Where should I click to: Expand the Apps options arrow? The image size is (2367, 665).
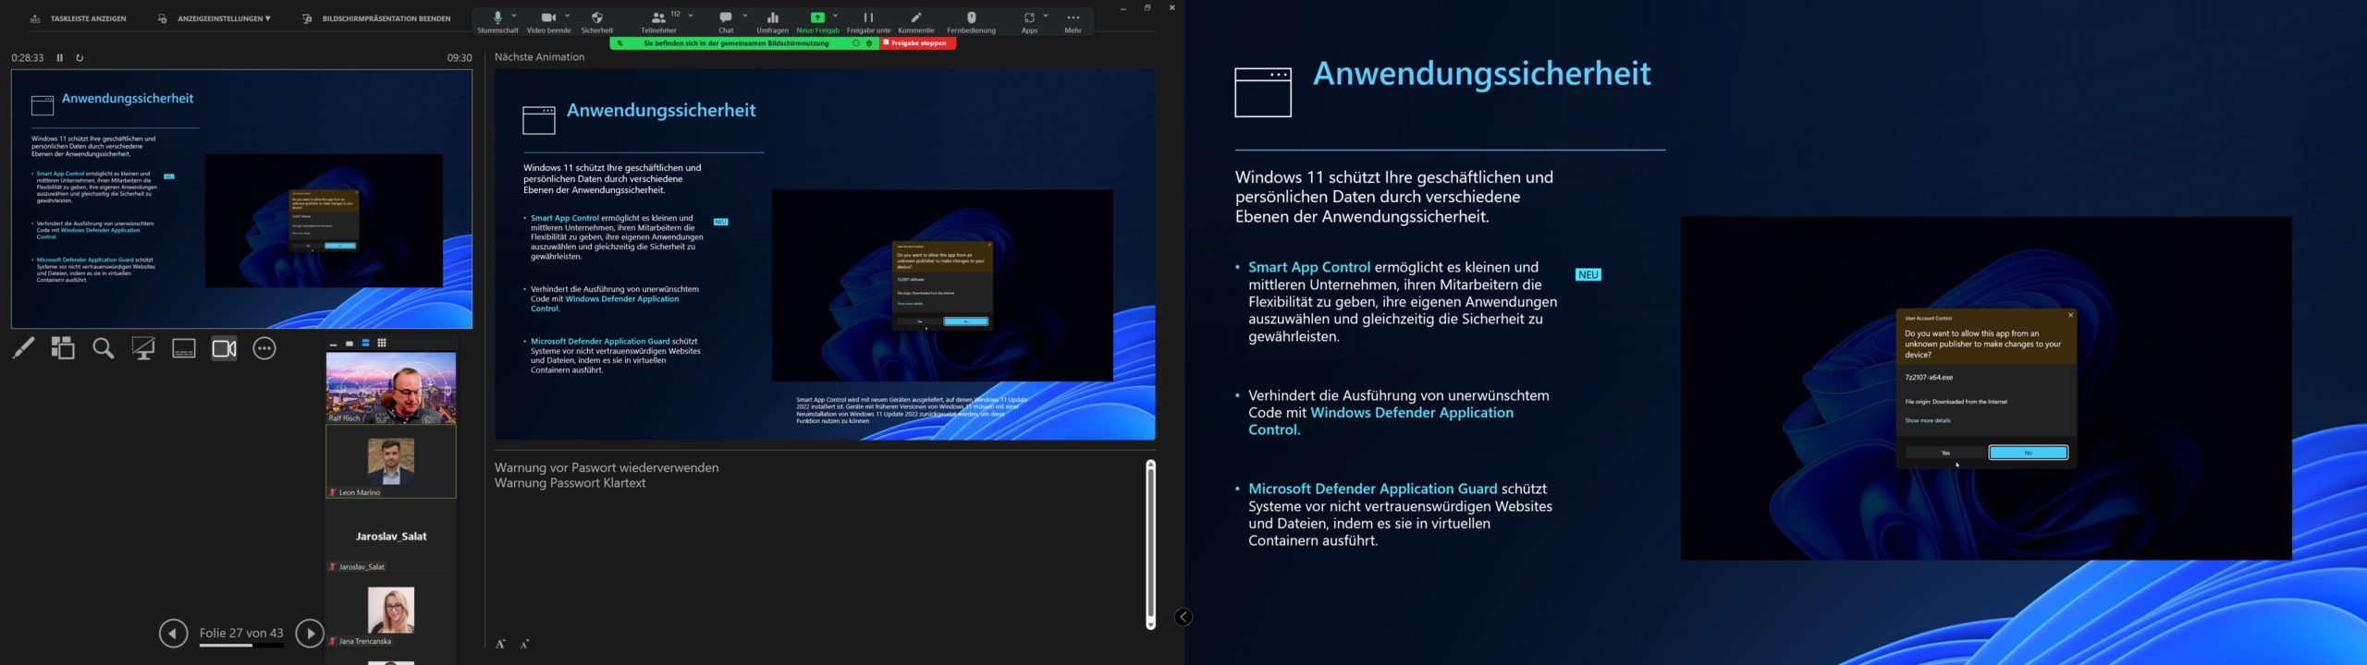(x=1046, y=16)
